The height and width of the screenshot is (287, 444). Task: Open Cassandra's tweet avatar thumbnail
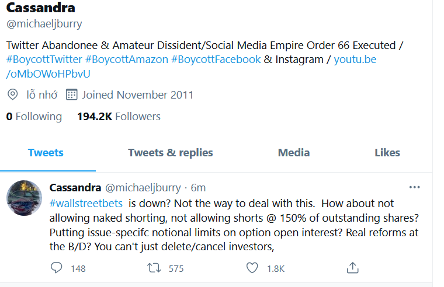[x=24, y=198]
